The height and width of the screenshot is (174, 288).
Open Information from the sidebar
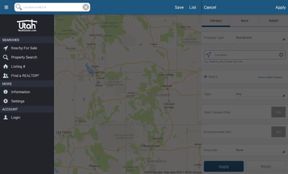(20, 92)
